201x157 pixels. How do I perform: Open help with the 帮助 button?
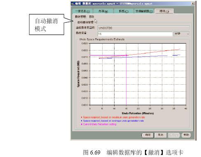click(x=186, y=135)
